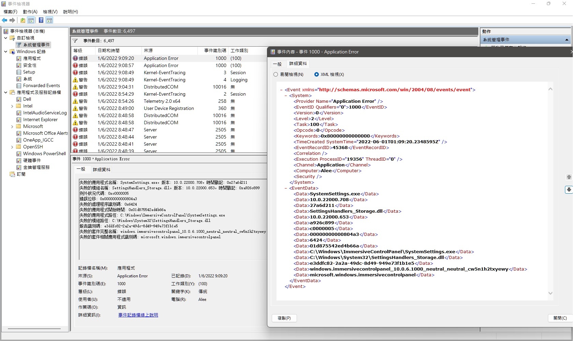
Task: Click the 複製(P) button
Action: [284, 318]
